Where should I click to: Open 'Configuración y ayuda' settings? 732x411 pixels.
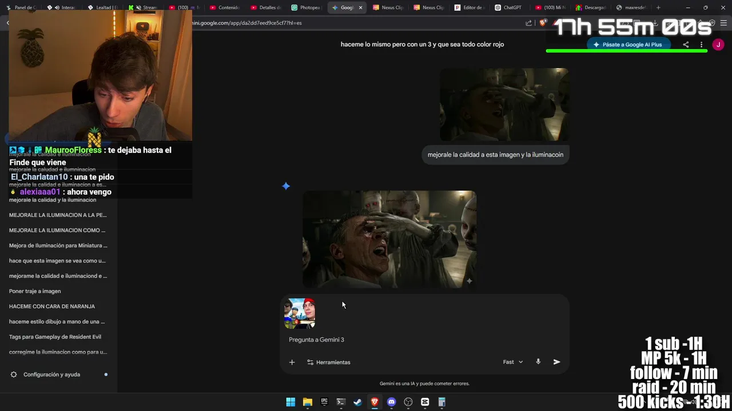[x=51, y=374]
